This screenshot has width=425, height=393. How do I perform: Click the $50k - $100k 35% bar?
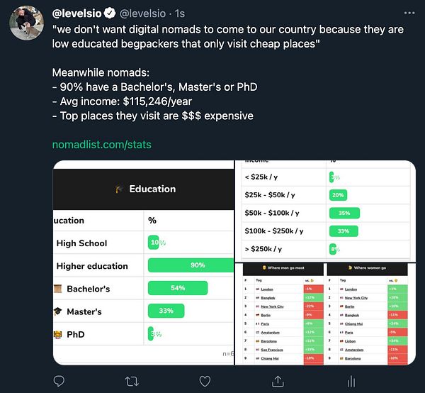click(344, 213)
